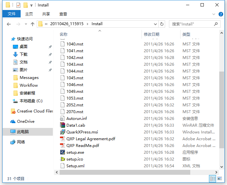Screen dimensions: 227x185
Task: Go forward with the right arrow
Action: click(18, 24)
